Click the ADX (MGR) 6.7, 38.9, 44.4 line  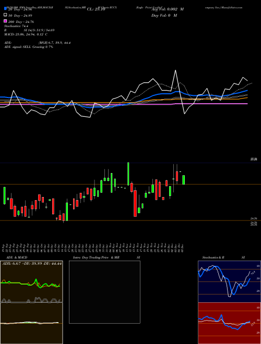tap(38, 43)
